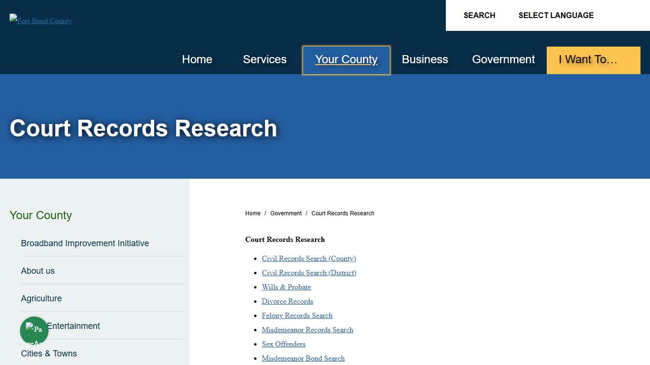Select the Government navigation item
The height and width of the screenshot is (365, 650).
click(503, 59)
